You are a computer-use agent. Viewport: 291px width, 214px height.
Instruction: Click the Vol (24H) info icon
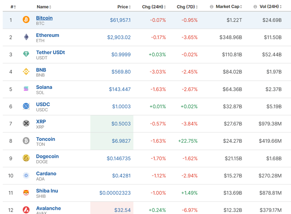[x=255, y=7]
